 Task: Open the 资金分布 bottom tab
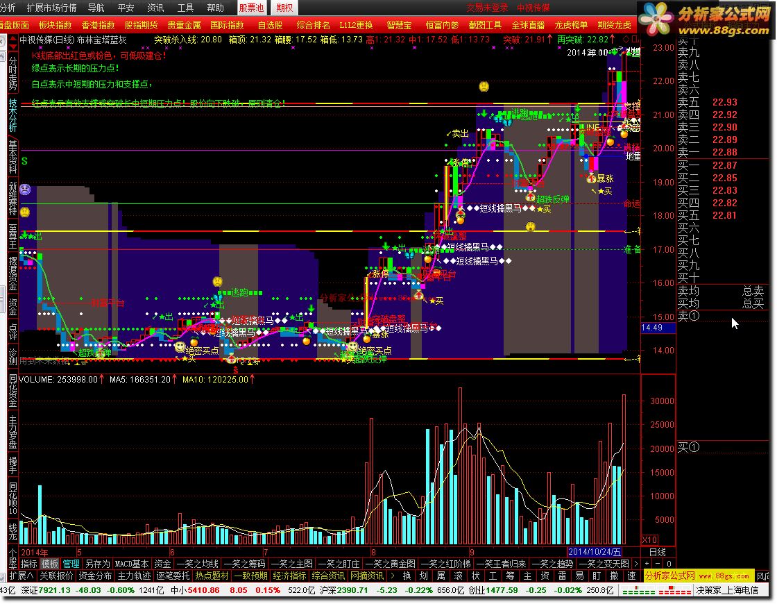point(95,576)
